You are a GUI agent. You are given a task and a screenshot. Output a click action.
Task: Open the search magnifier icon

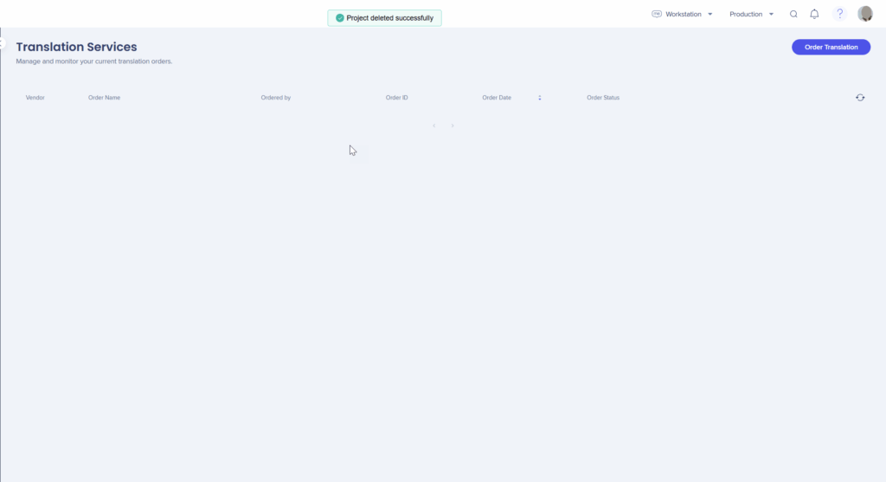(793, 14)
